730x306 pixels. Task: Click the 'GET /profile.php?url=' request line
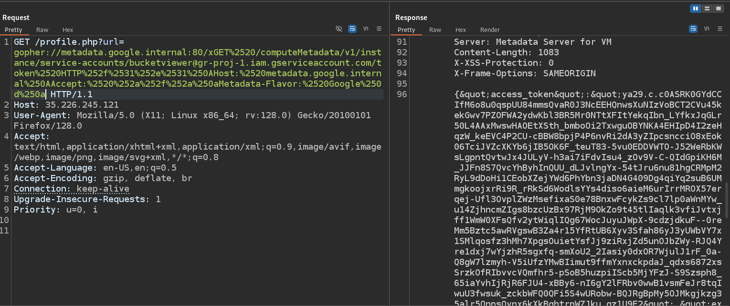click(69, 42)
